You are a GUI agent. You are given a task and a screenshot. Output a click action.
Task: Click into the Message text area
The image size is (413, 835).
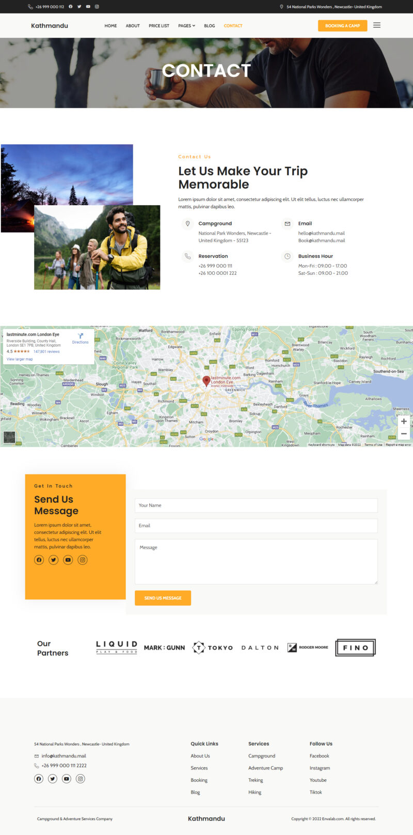point(256,561)
